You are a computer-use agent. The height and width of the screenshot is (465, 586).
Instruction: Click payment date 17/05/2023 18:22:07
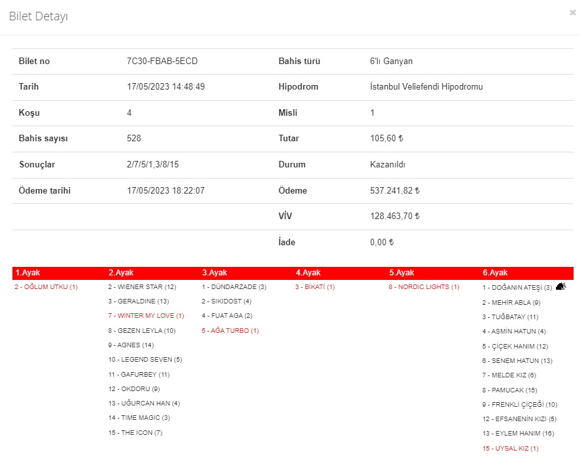[x=166, y=190]
